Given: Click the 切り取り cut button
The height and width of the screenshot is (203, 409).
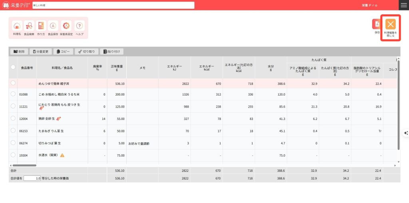Looking at the screenshot, I should click(87, 52).
